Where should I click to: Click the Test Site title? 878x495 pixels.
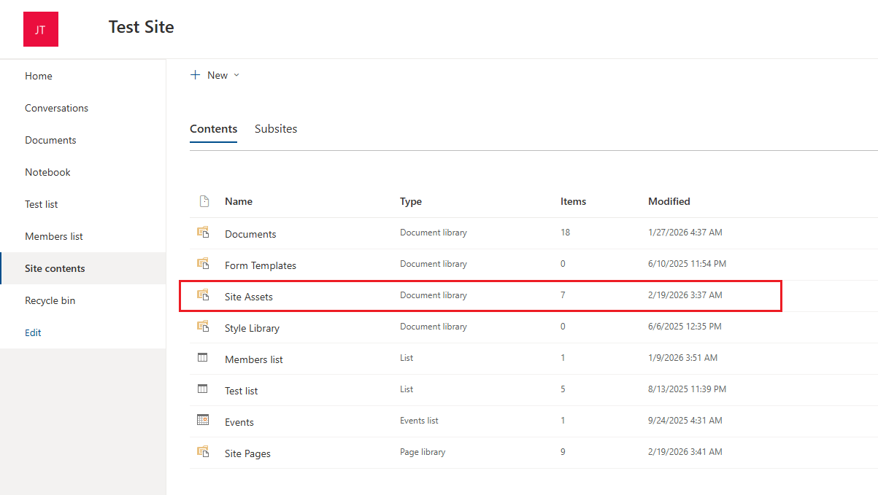click(142, 27)
